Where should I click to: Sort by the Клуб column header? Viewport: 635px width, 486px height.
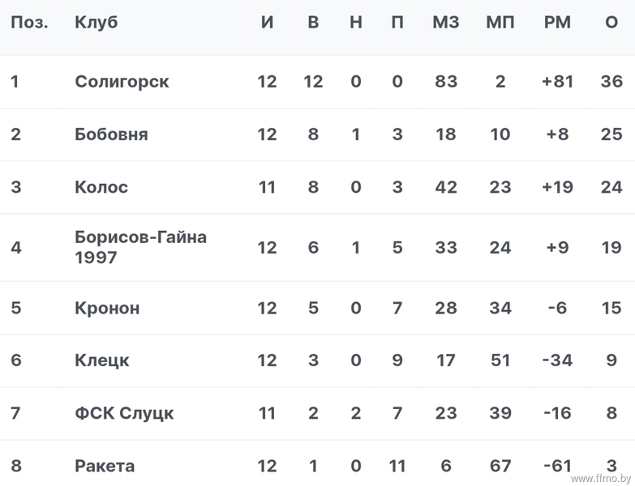point(97,22)
